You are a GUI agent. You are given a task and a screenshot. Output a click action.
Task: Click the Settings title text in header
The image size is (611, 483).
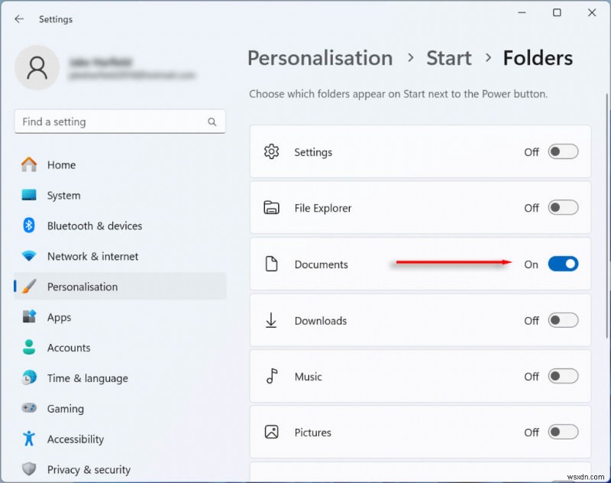pos(56,19)
